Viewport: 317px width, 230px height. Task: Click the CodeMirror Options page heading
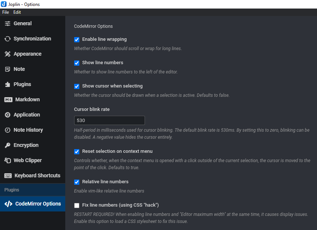point(93,26)
